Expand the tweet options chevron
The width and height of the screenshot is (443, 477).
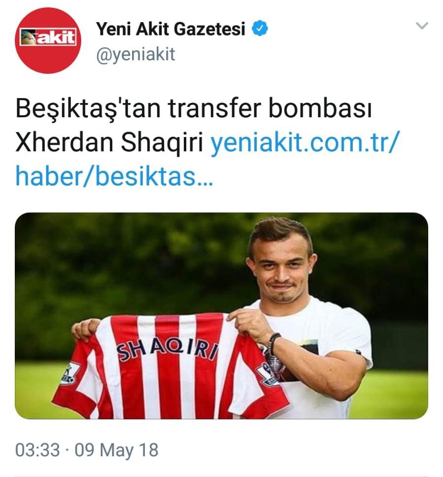point(422,26)
